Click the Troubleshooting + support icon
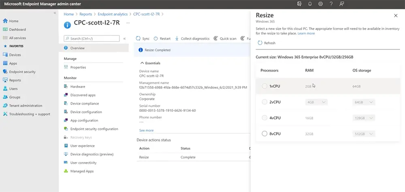Viewport: 405px width, 192px height. pos(5,114)
